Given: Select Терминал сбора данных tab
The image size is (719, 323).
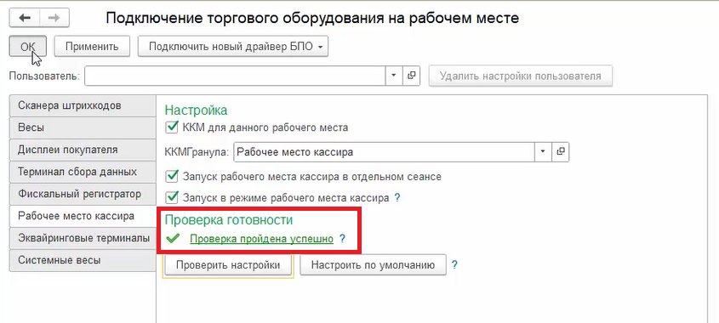Looking at the screenshot, I should point(83,172).
